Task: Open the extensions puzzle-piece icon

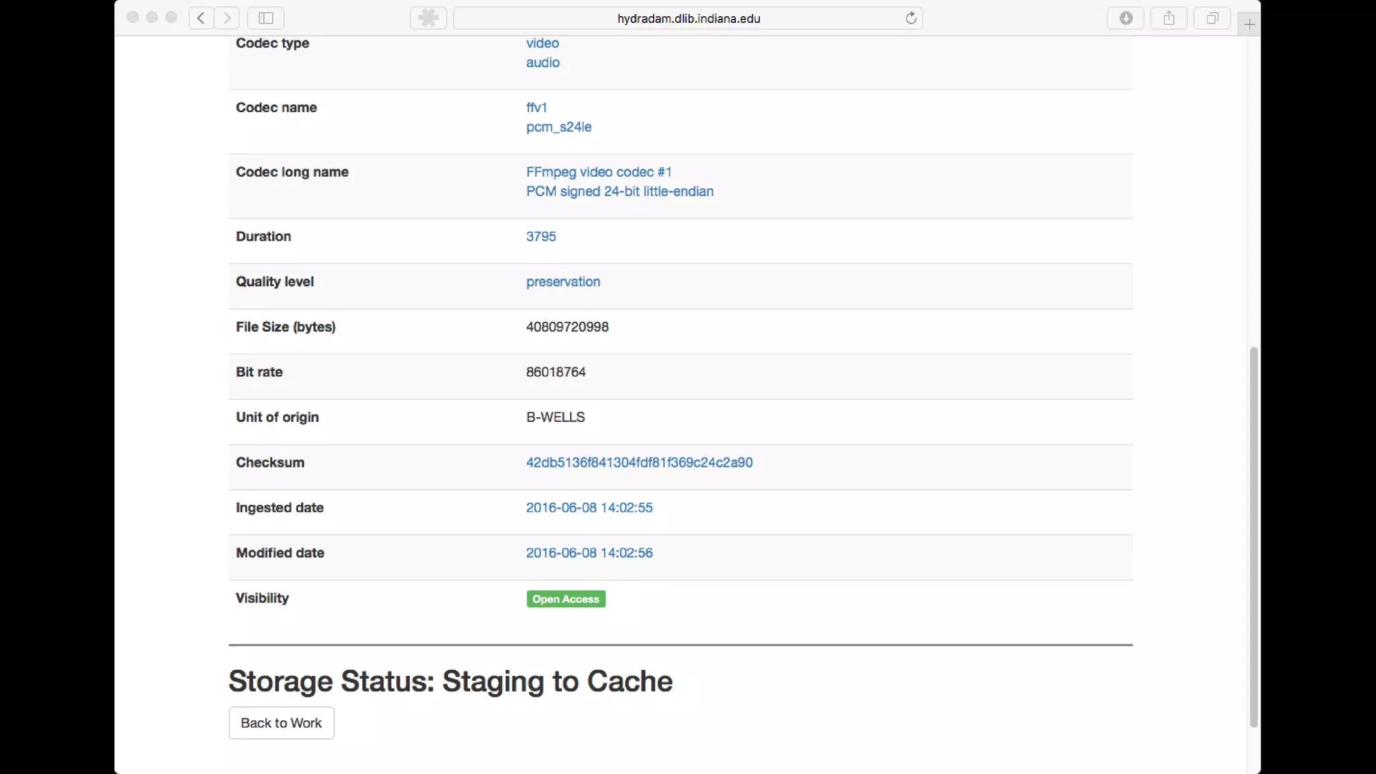Action: coord(428,18)
